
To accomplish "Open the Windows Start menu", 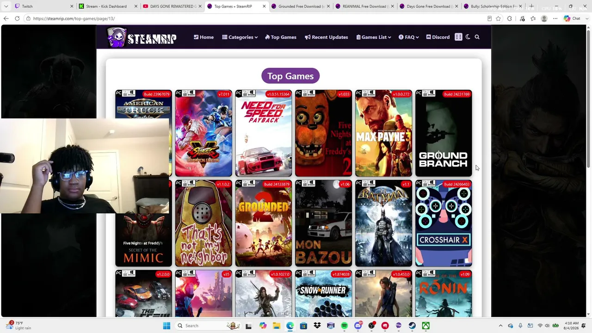I will point(166,326).
